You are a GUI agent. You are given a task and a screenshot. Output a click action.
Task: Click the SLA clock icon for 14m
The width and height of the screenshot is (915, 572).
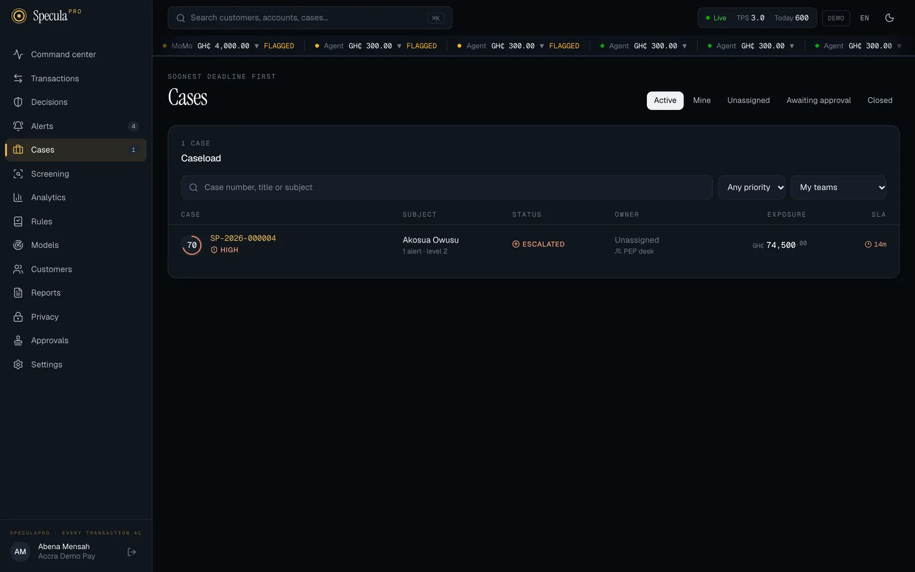tap(868, 244)
